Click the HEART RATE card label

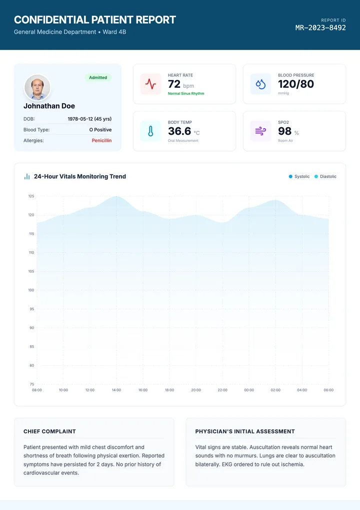coord(180,75)
